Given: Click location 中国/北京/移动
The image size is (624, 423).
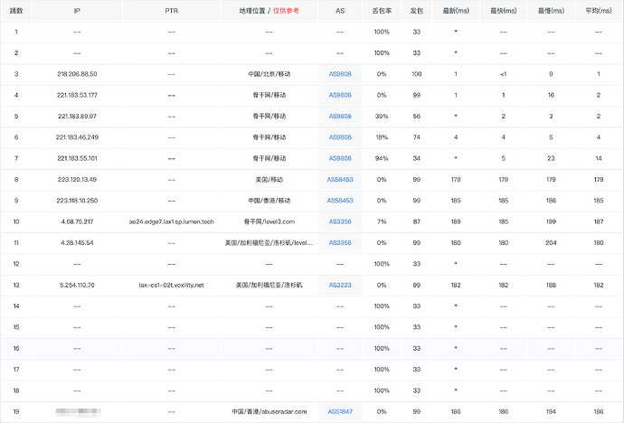Looking at the screenshot, I should [x=269, y=74].
